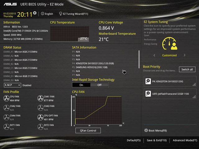Click DIMM_A1: Micron 8GB 2133MHz entry
Screen dimensions: 199x149
pos(21,52)
